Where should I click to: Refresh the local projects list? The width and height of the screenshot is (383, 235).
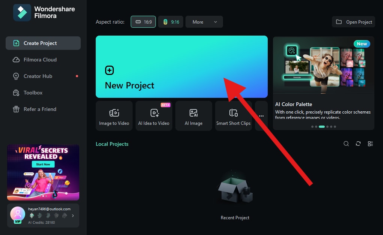coord(358,144)
